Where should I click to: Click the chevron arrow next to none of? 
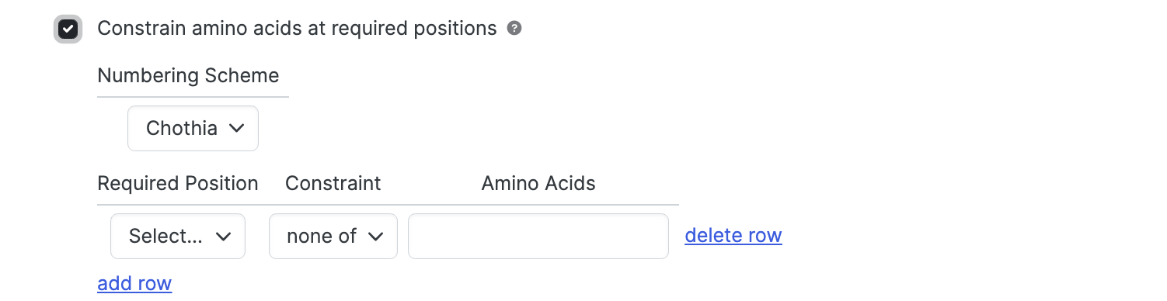pyautogui.click(x=376, y=237)
